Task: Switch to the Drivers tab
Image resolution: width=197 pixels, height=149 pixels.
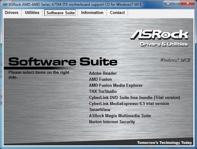Action: (12, 13)
